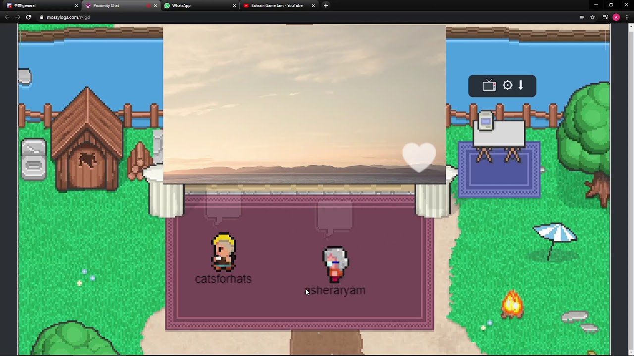Click the down-arrow icon in game toolbar

[521, 86]
